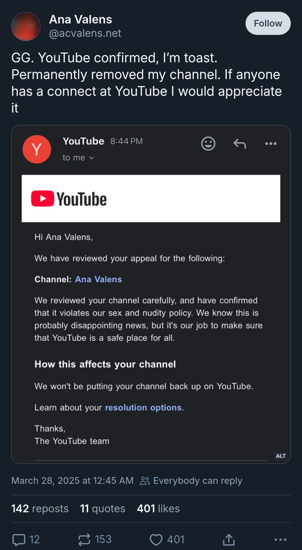Image resolution: width=302 pixels, height=550 pixels.
Task: Open the email three-dot more menu
Action: point(271,144)
